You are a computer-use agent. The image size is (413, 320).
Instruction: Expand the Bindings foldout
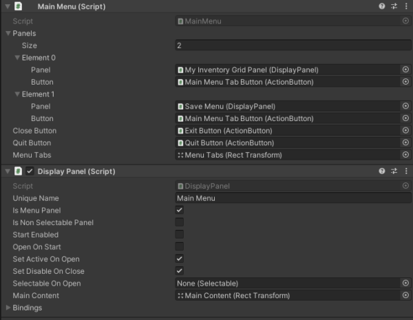(8, 308)
